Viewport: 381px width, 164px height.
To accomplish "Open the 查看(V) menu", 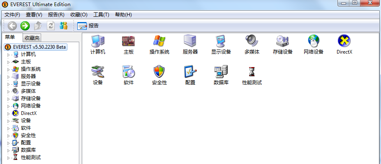I will coord(34,15).
